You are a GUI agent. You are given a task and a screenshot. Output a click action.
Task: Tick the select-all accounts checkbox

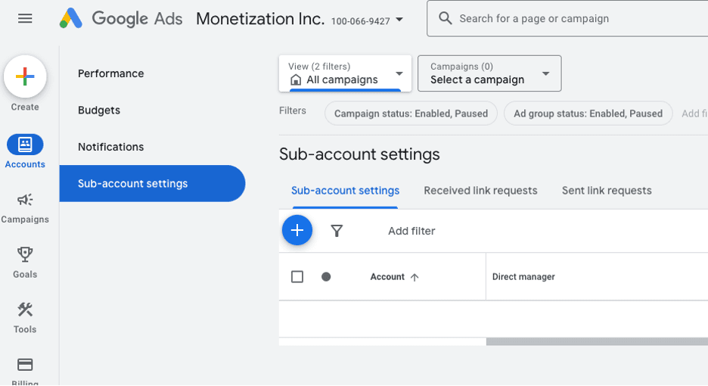click(297, 277)
